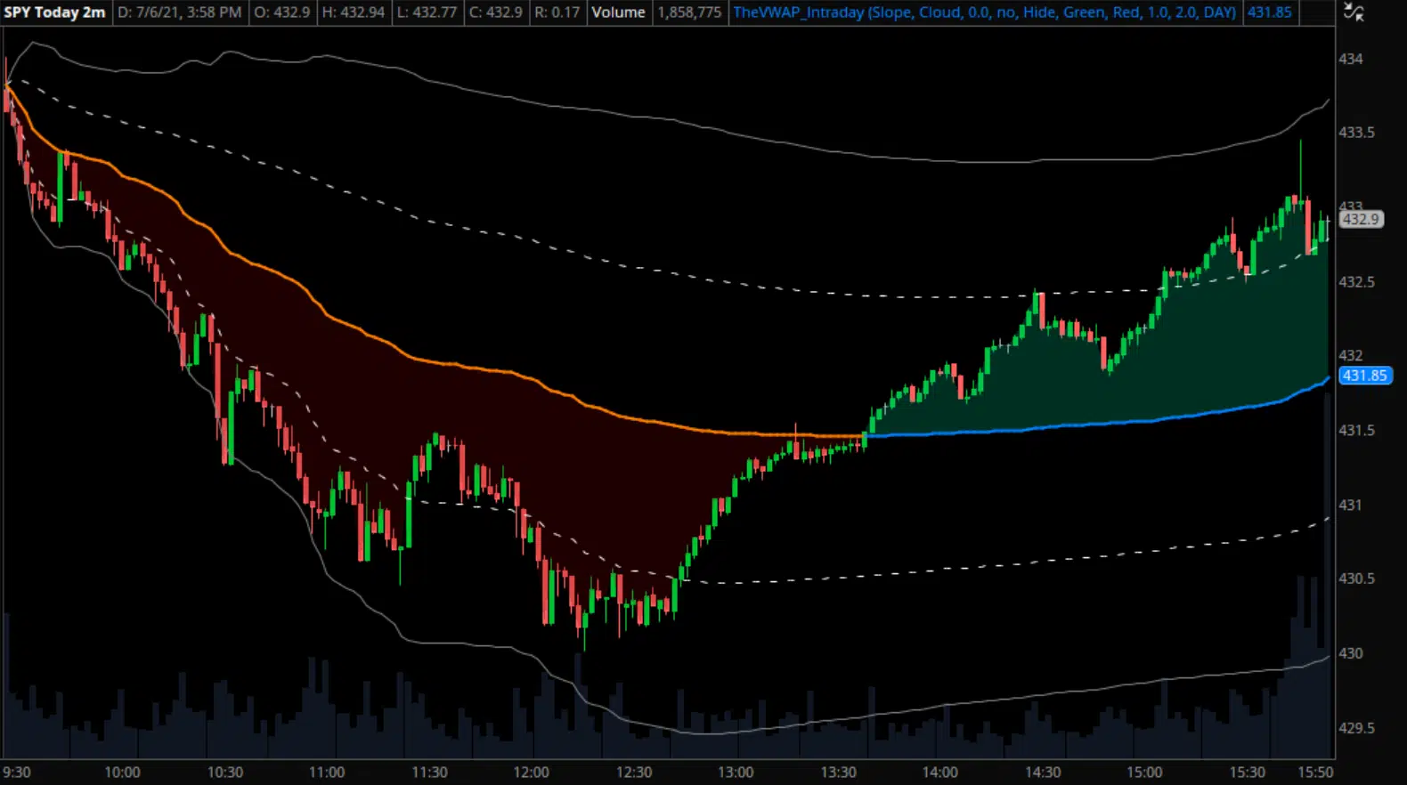Click the 12:30 time axis label
Image resolution: width=1407 pixels, height=785 pixels.
(x=633, y=773)
